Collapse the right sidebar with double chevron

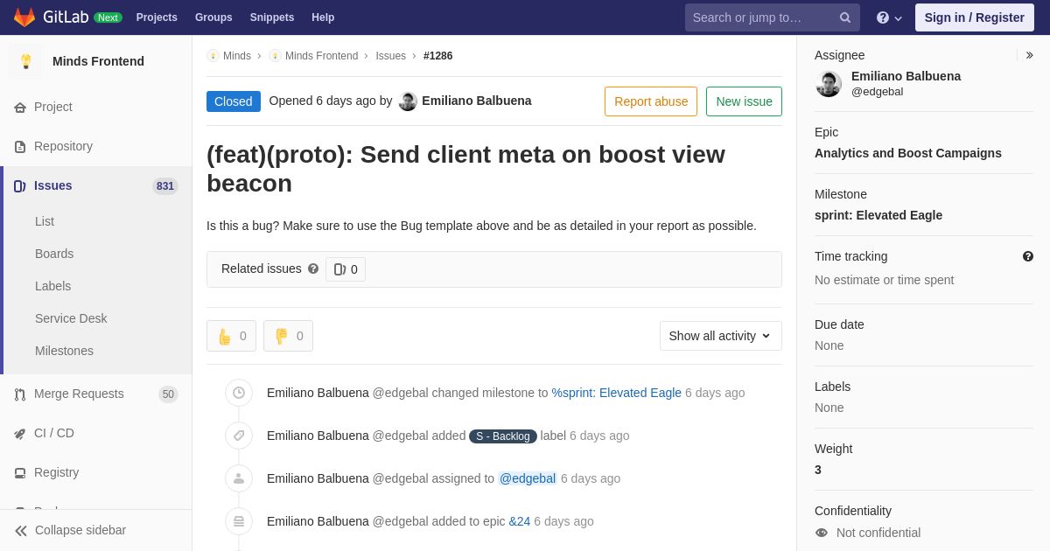click(1029, 55)
